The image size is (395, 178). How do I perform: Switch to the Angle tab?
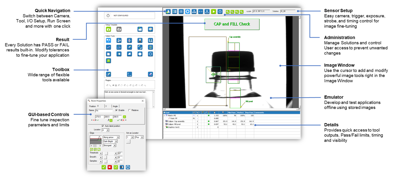point(115,106)
